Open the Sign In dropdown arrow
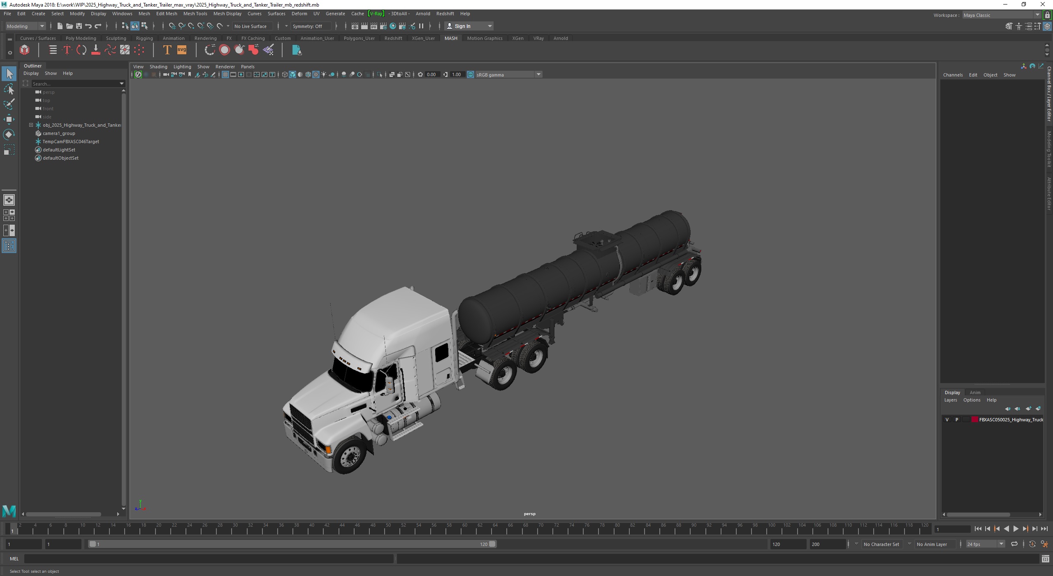Viewport: 1053px width, 576px height. click(x=489, y=26)
